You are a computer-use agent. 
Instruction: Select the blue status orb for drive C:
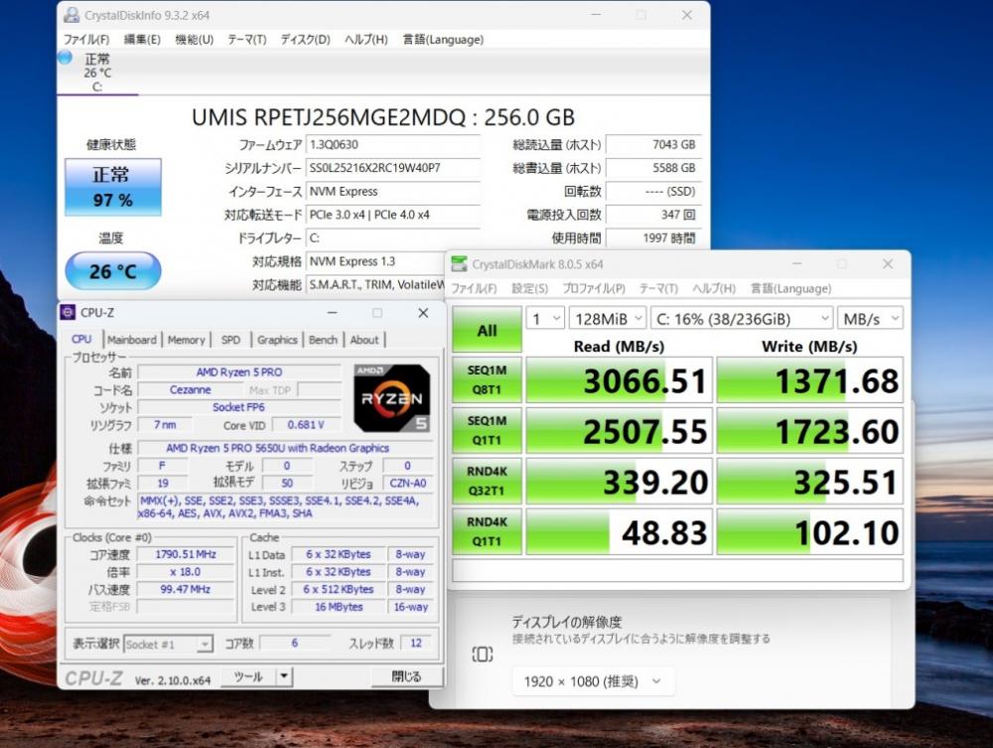click(x=66, y=58)
